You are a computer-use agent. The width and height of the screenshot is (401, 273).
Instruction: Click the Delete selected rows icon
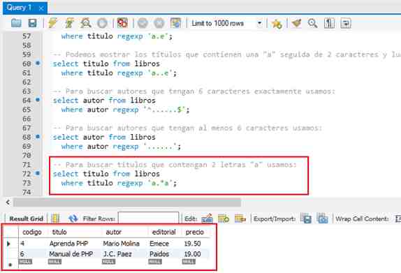pos(240,219)
